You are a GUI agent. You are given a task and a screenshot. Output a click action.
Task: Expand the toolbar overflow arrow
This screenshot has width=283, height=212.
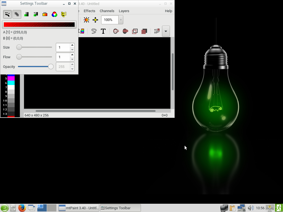pos(166,31)
